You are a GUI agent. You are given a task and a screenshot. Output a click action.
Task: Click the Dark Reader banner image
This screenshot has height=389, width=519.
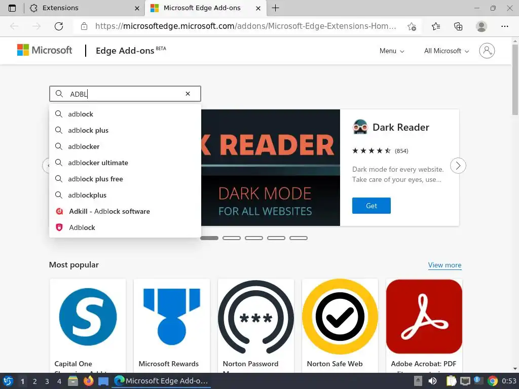pyautogui.click(x=271, y=168)
